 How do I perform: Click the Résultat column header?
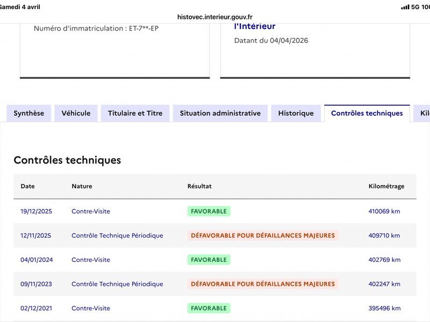[199, 186]
